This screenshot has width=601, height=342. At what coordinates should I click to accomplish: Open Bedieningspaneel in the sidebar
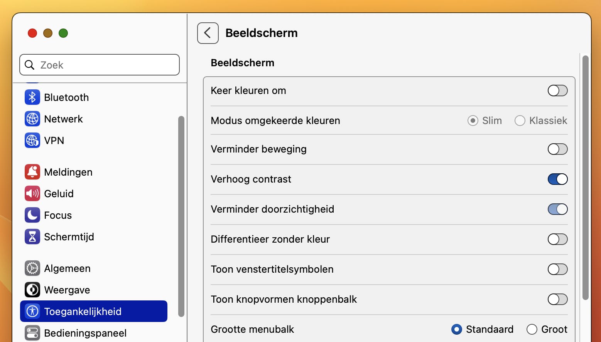point(85,333)
